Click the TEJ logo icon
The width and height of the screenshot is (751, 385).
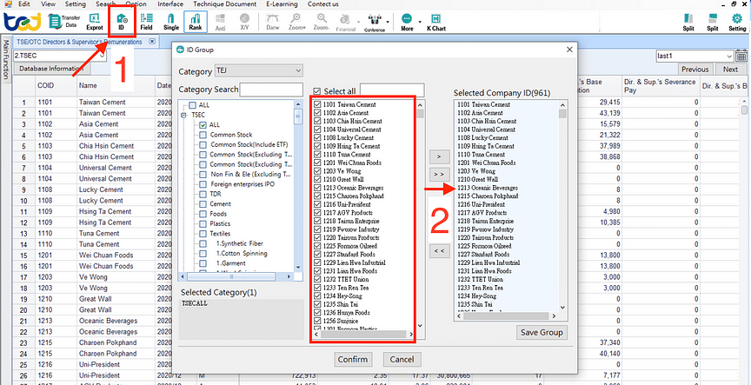tap(23, 22)
